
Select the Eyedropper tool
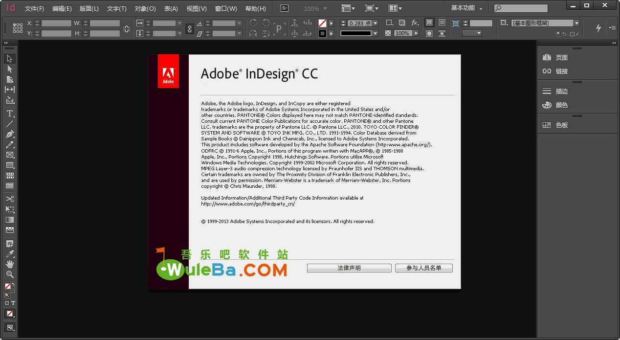click(x=10, y=254)
